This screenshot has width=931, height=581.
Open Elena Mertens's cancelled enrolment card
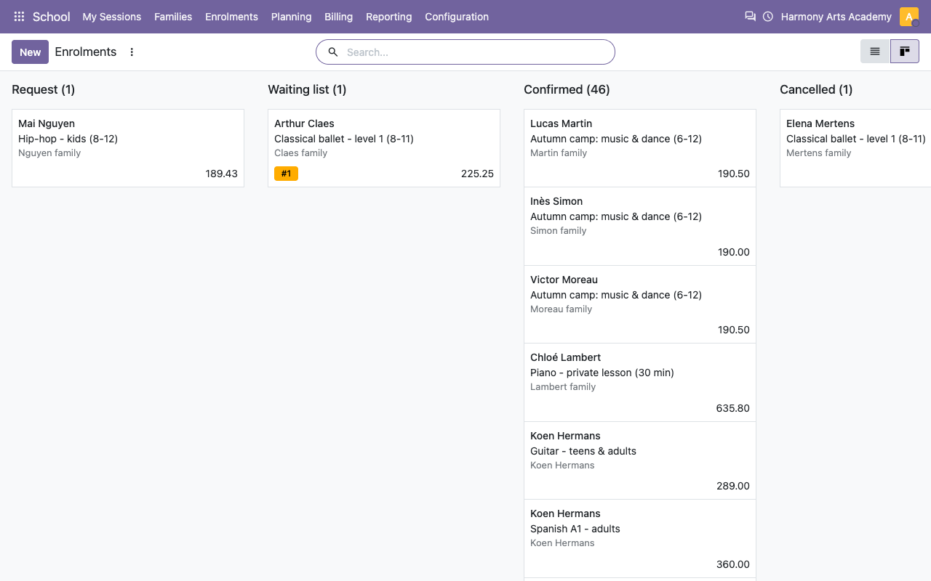855,148
